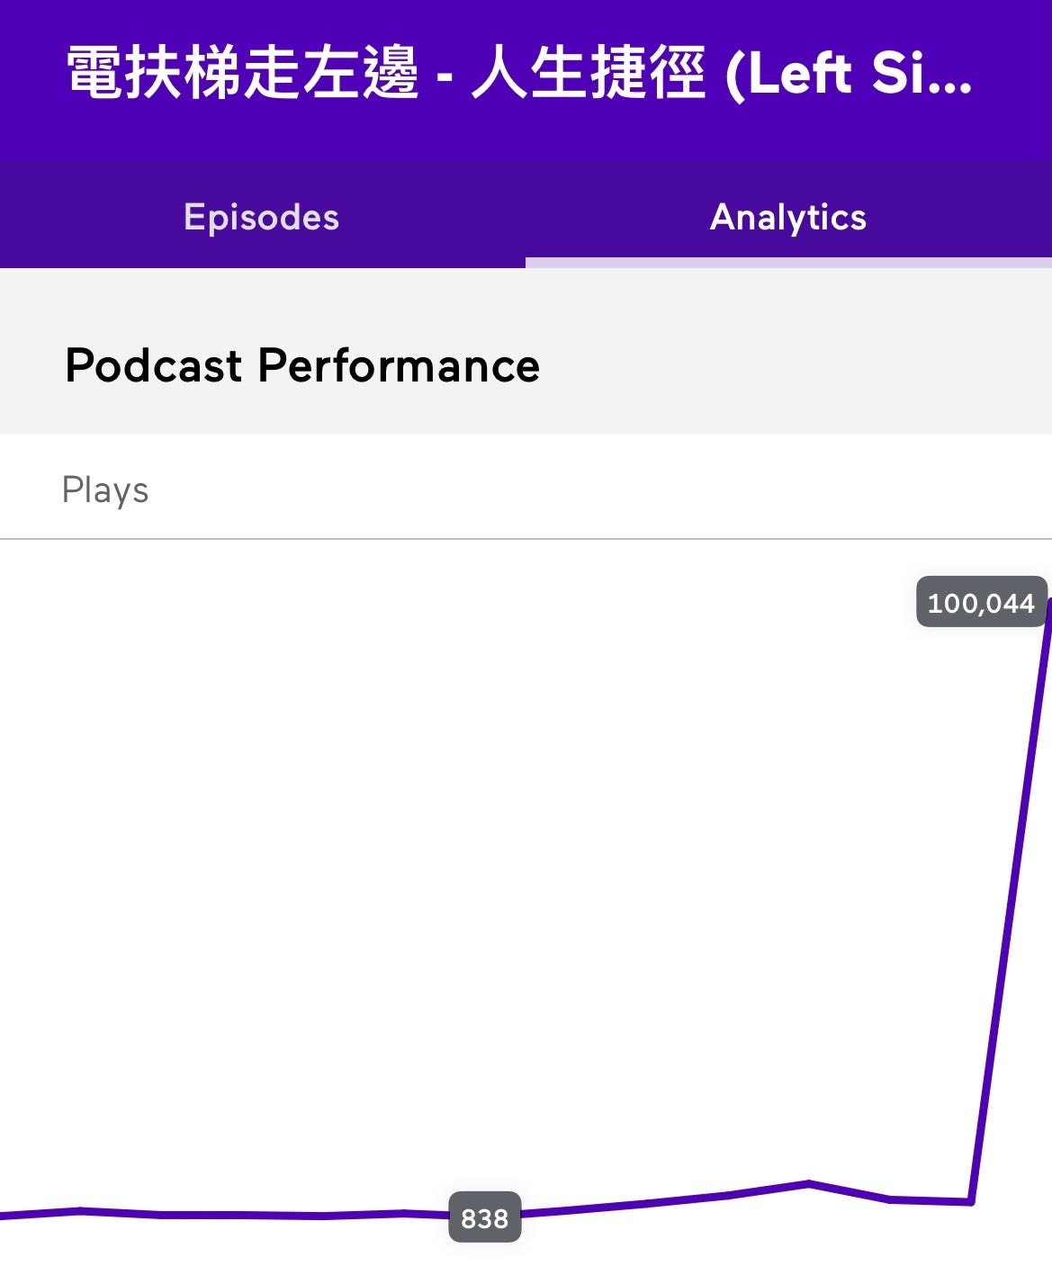
Task: Click the Podcast Performance heading
Action: click(302, 366)
